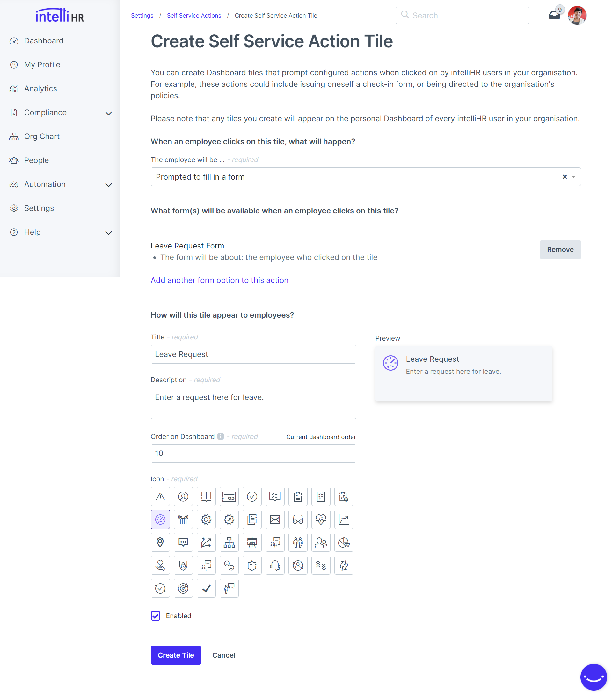Open the employee action dropdown arrow
The height and width of the screenshot is (695, 612).
[x=574, y=177]
